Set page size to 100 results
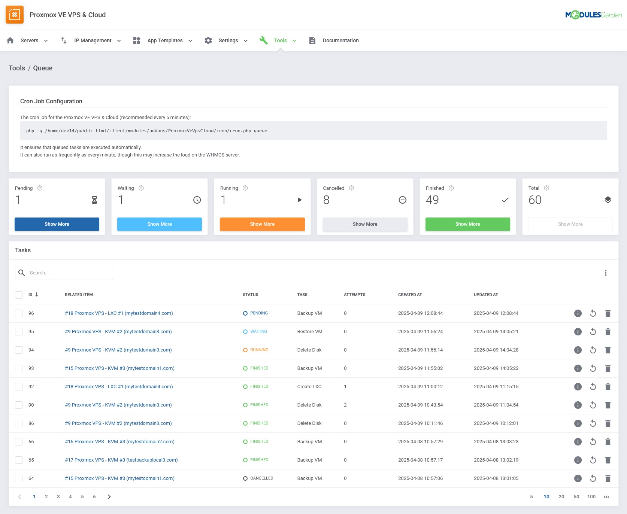 tap(592, 496)
